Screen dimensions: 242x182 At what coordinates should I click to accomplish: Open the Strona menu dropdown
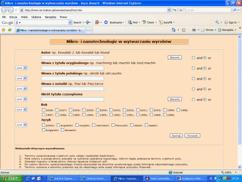point(209,30)
